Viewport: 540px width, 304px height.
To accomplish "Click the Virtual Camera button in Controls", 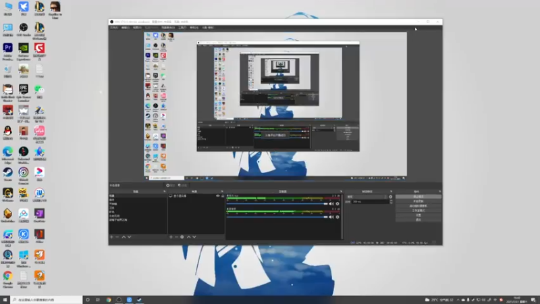I will click(x=418, y=206).
